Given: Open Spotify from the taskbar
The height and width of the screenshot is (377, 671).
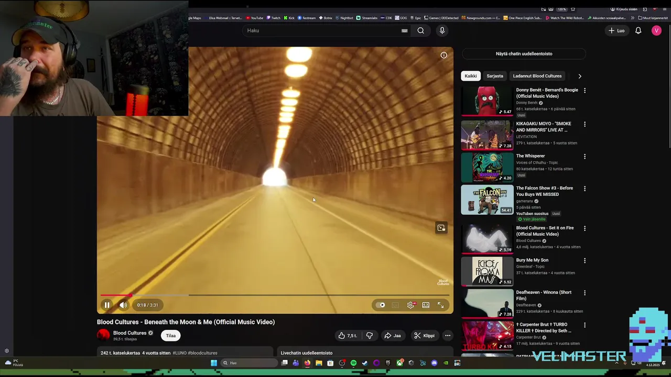Looking at the screenshot, I should pos(353,363).
